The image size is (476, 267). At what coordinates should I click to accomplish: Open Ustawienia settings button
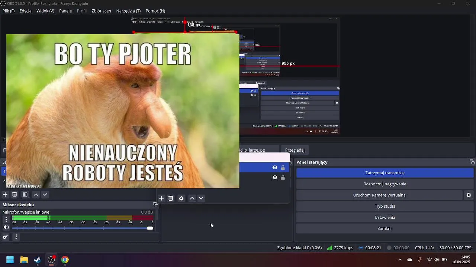point(385,217)
